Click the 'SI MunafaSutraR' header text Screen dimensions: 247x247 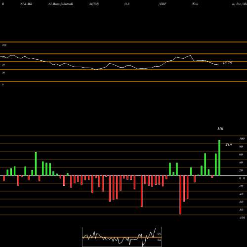coord(61,4)
